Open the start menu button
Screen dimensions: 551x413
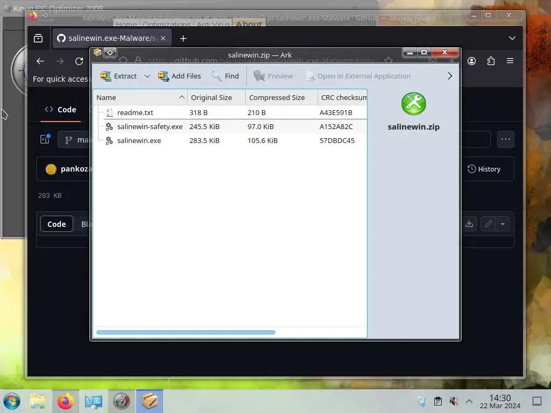pos(12,401)
